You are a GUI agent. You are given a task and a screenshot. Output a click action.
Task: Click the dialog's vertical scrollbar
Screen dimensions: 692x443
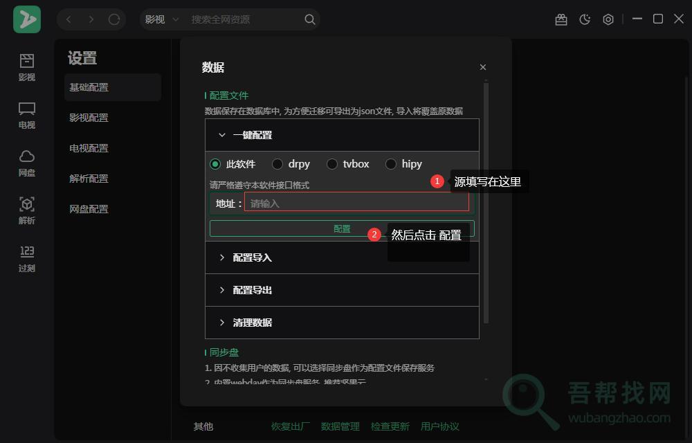pos(486,201)
